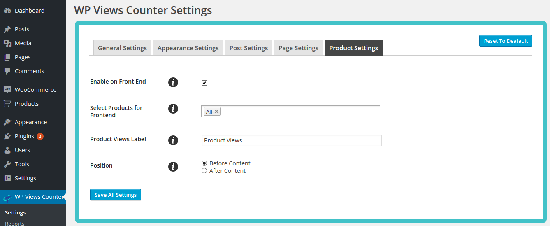Click info icon beside Position setting
Screen dimensions: 550x226
pos(173,167)
